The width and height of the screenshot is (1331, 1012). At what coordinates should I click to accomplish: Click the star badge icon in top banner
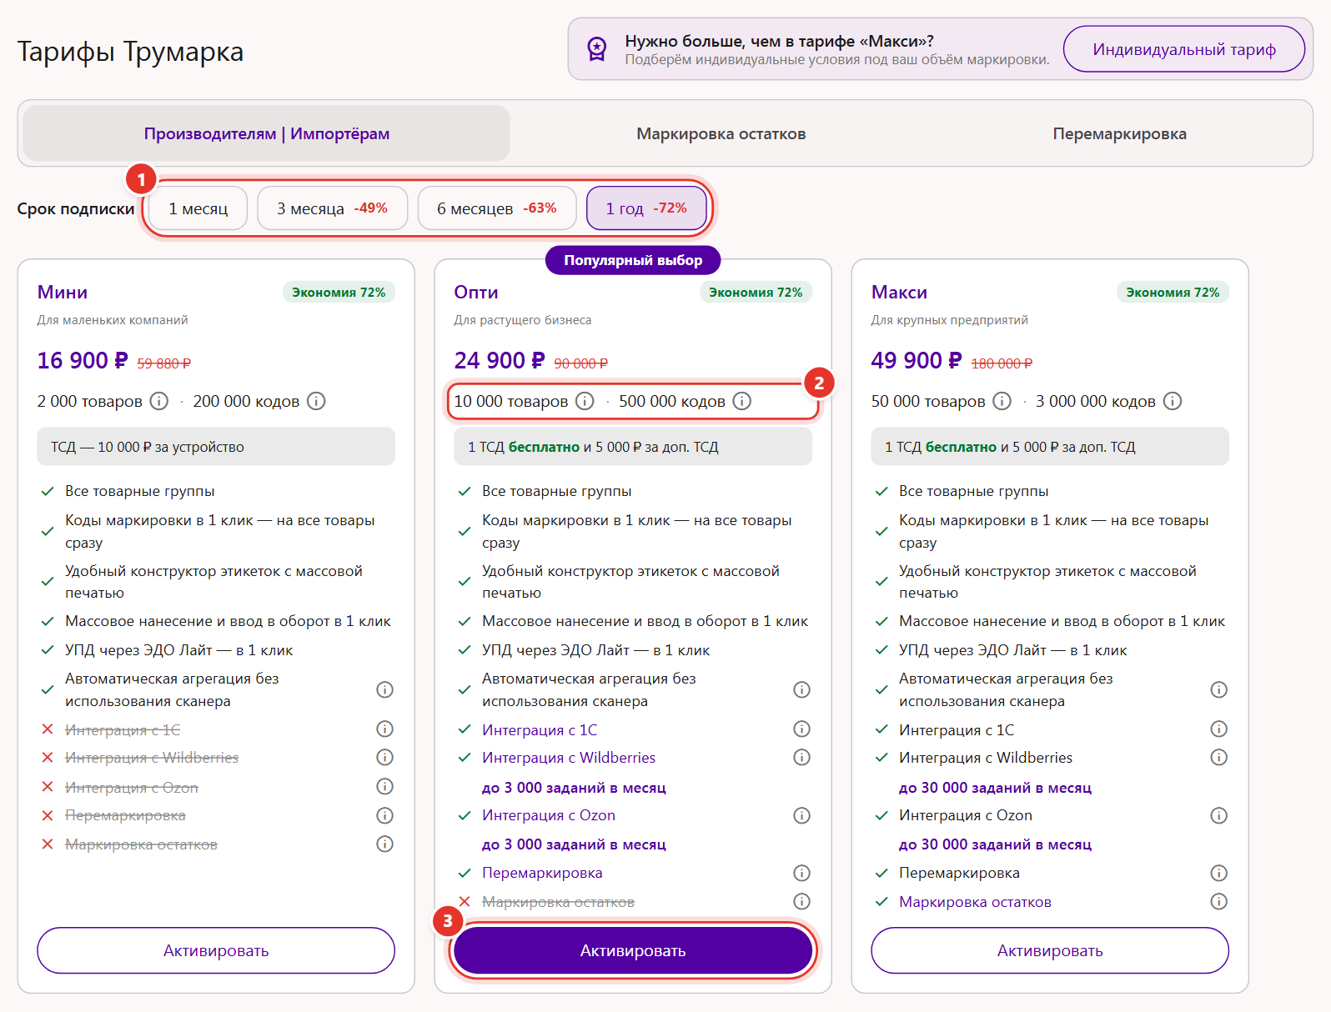pos(597,49)
